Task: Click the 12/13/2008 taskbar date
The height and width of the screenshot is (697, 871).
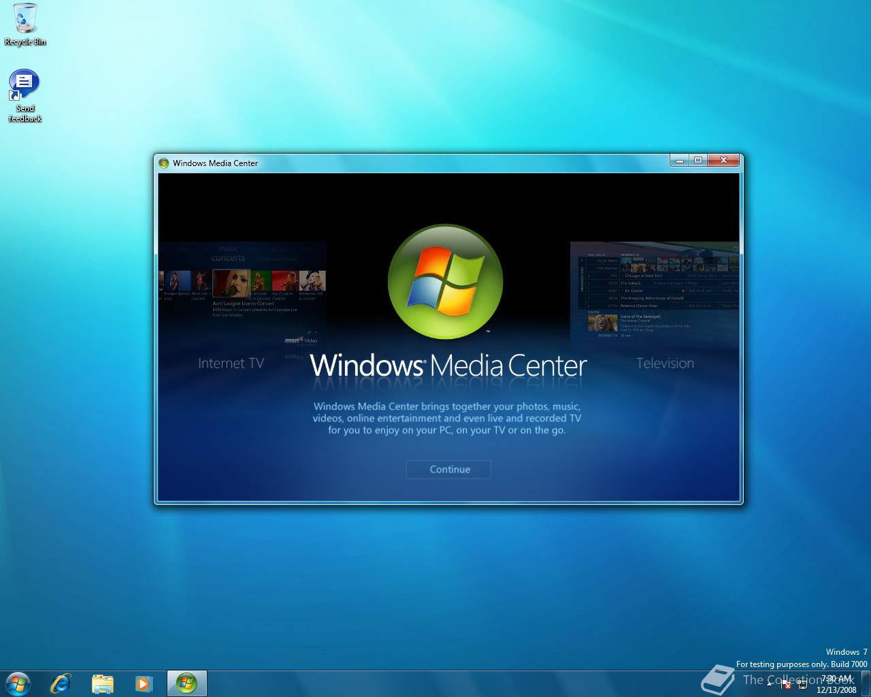Action: point(836,690)
